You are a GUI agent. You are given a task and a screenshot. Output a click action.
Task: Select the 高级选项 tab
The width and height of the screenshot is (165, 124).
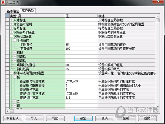pos(28,11)
